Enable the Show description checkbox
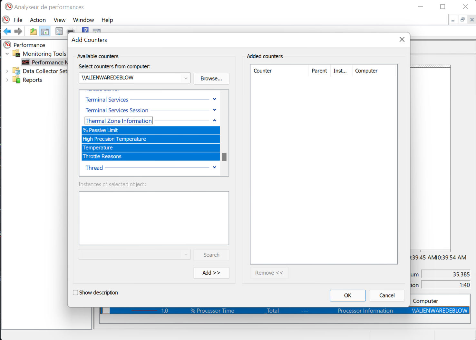 75,292
